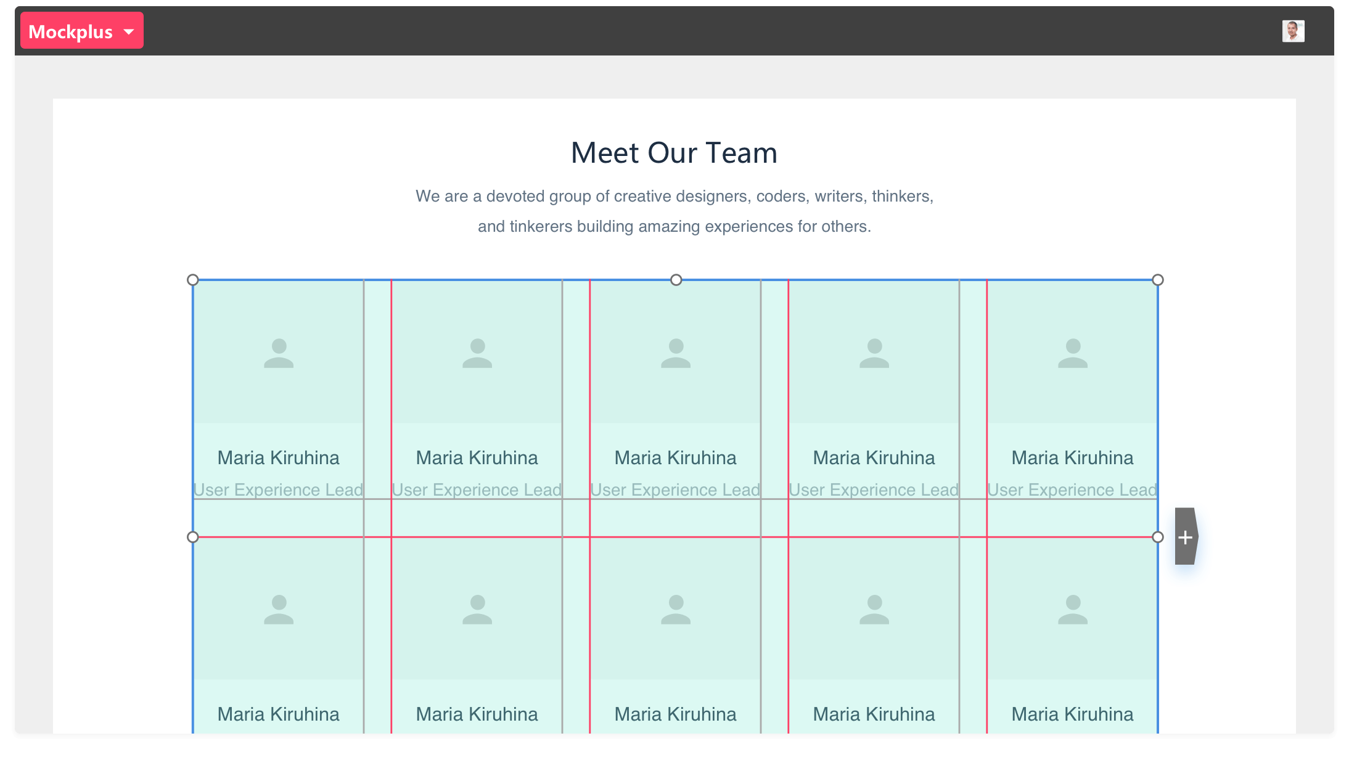Click the third person icon in the bottom row
The height and width of the screenshot is (757, 1349).
[676, 610]
